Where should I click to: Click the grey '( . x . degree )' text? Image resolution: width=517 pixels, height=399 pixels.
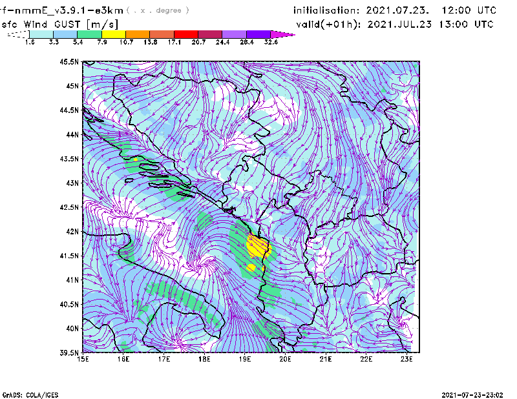pyautogui.click(x=158, y=10)
